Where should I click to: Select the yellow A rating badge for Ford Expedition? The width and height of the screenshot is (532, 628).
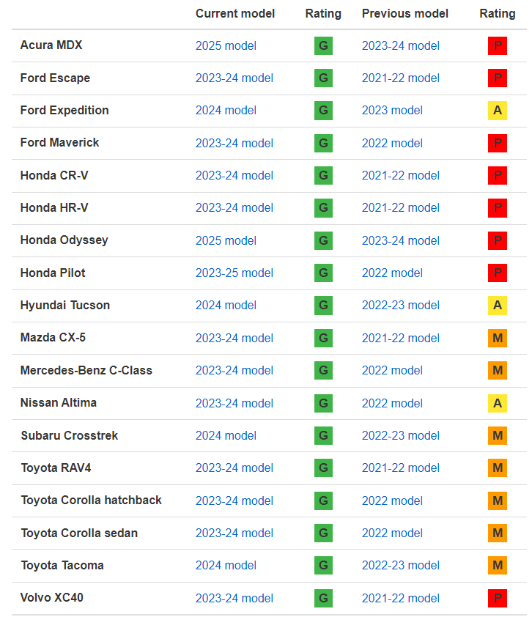point(497,110)
